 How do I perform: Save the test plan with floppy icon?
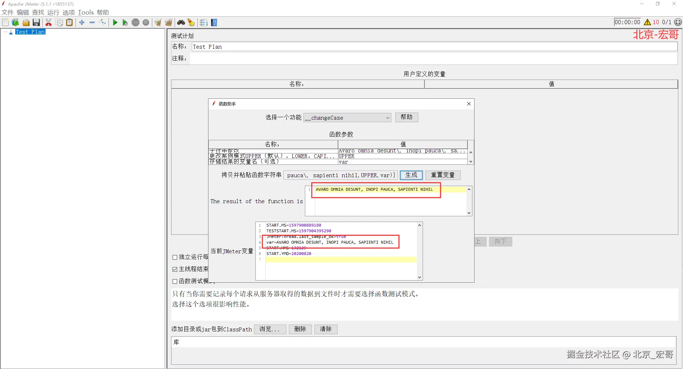(36, 22)
